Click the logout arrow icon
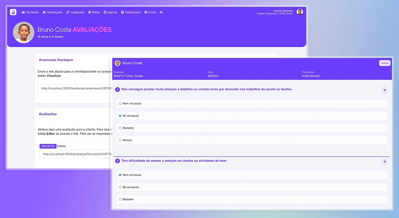The width and height of the screenshot is (399, 218). click(x=161, y=12)
